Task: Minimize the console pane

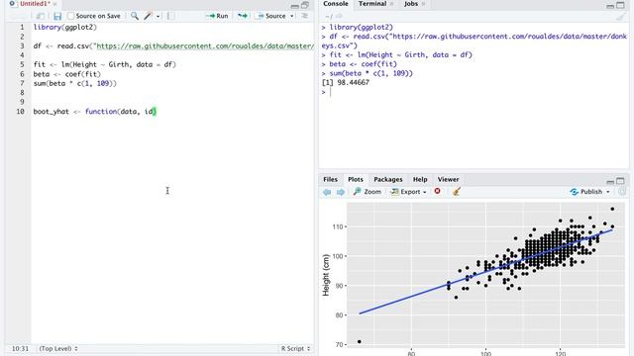Action: [610, 6]
